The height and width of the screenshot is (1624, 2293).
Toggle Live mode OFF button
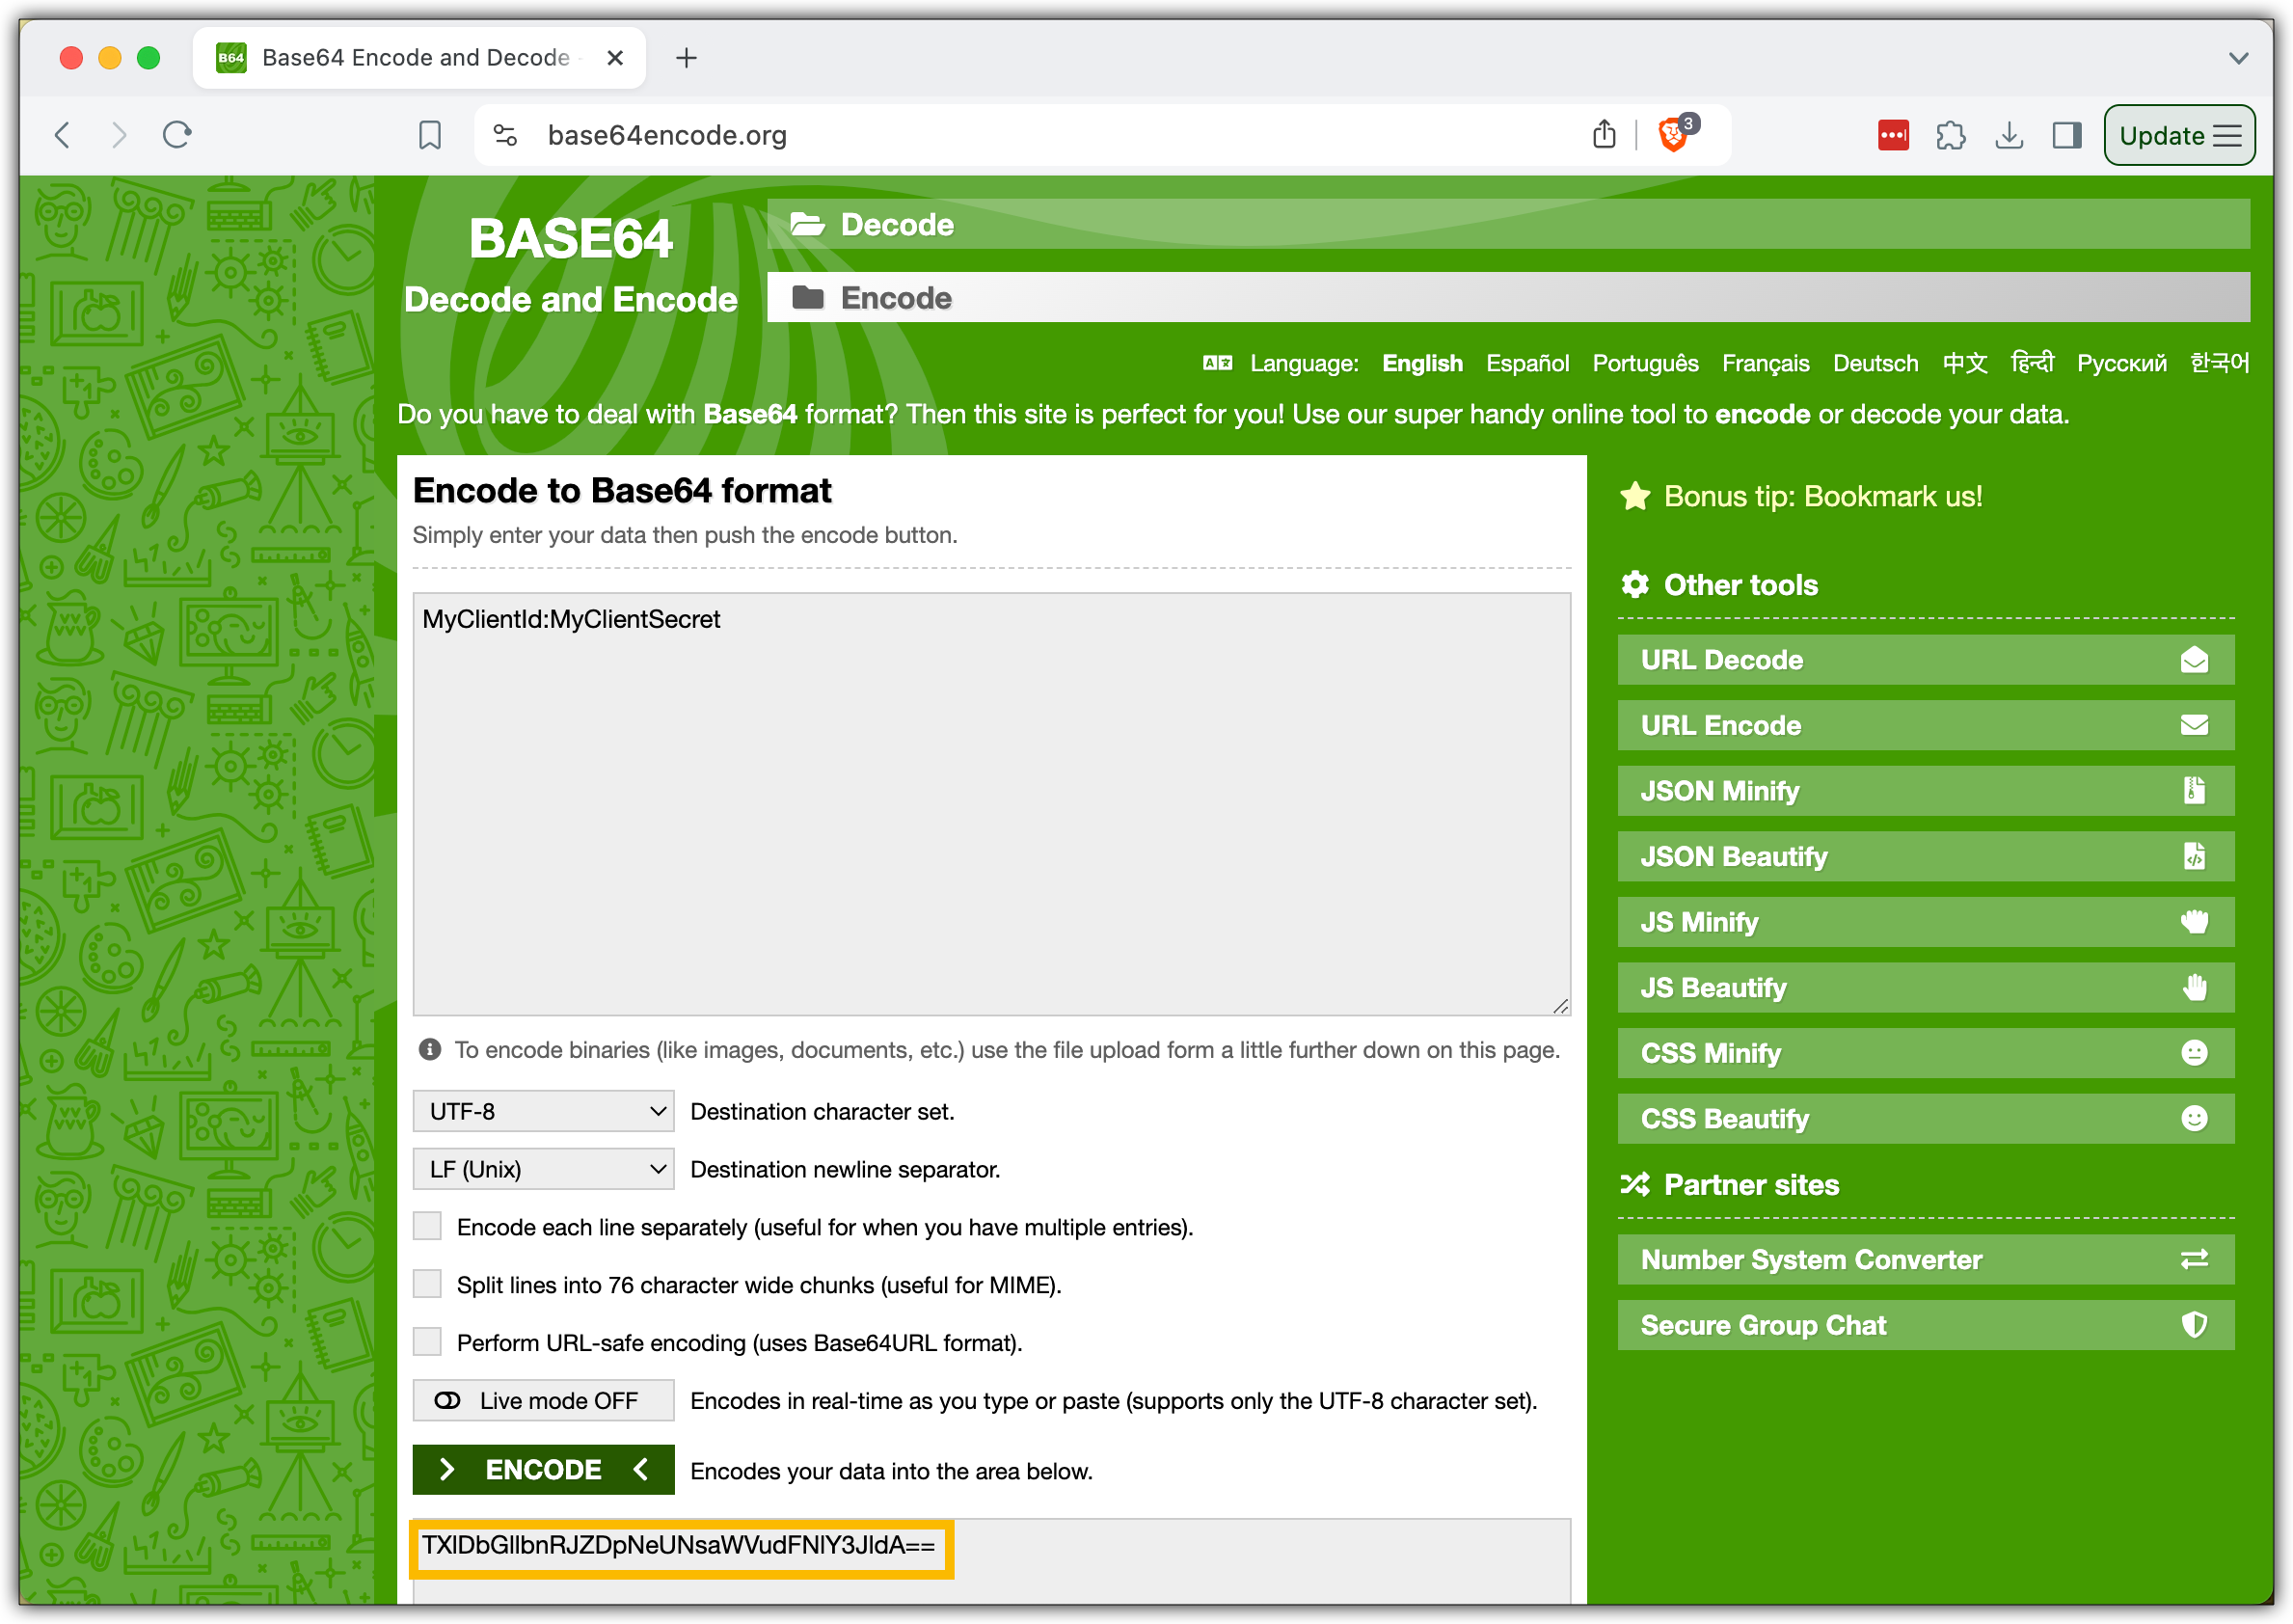[543, 1400]
